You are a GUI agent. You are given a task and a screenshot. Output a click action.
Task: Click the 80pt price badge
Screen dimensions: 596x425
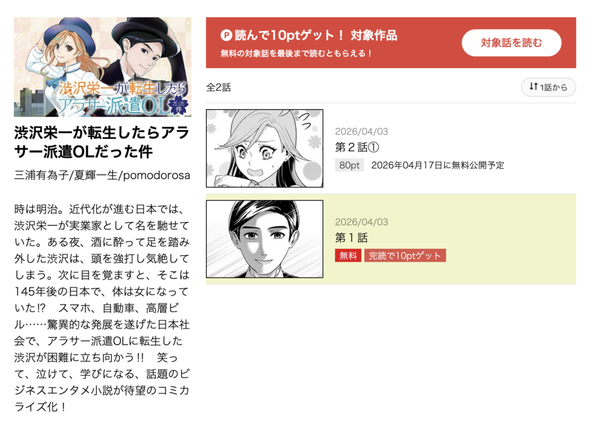pos(349,165)
